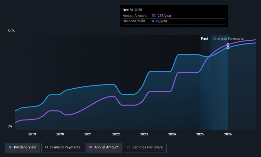Click the 2021 x-axis label
This screenshot has height=157, width=261.
88,134
